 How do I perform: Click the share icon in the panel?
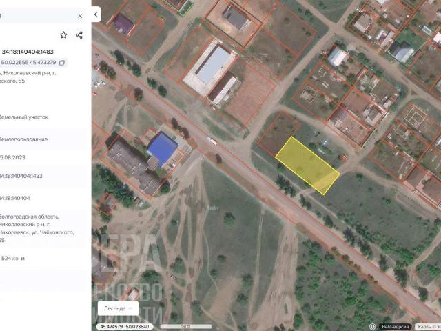click(x=79, y=35)
